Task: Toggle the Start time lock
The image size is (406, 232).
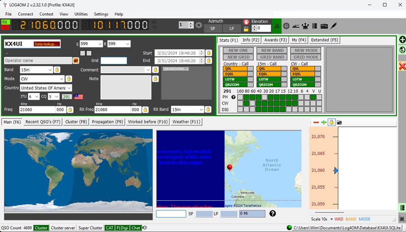Action: [209, 53]
